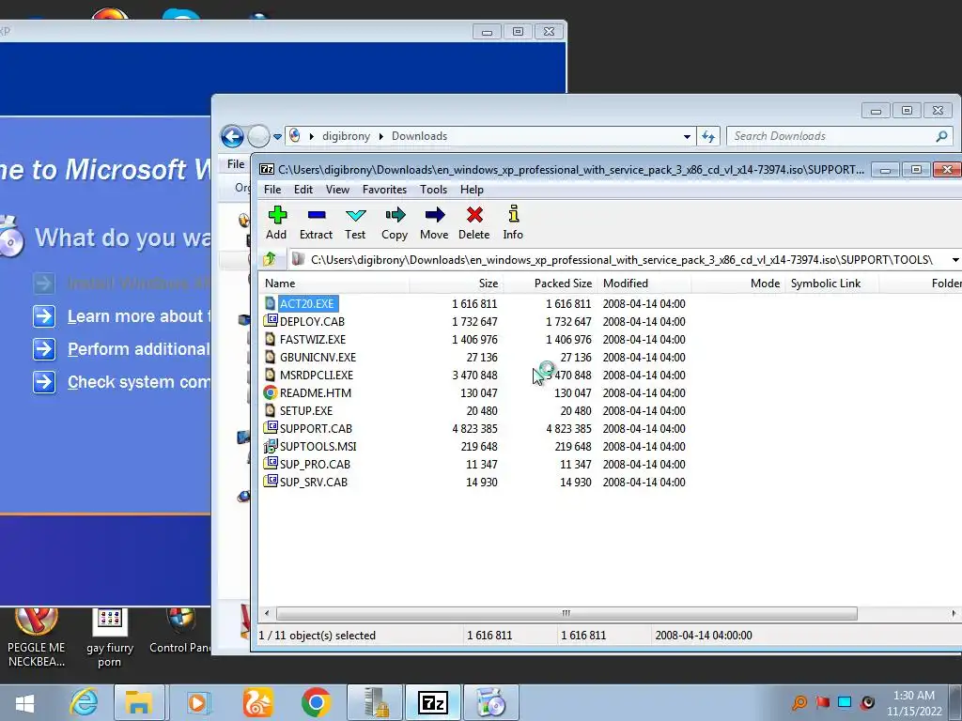Screen dimensions: 962x721
Task: Click the Control Panel desktop icon
Action: pos(179,632)
